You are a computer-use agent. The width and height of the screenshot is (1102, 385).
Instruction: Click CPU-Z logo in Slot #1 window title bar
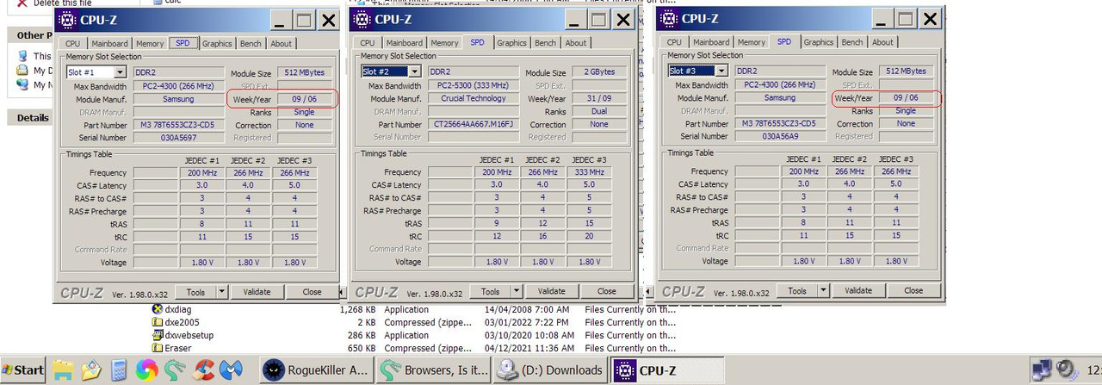pyautogui.click(x=66, y=20)
